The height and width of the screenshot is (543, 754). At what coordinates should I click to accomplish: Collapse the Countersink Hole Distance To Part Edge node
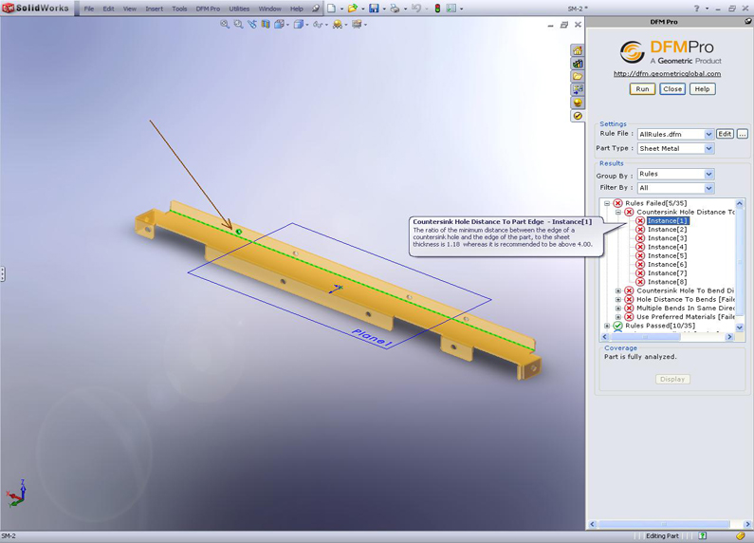pos(618,212)
